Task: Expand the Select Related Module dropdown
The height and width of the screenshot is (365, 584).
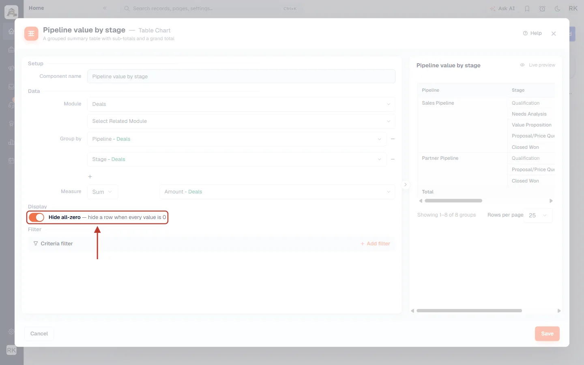Action: [241, 121]
